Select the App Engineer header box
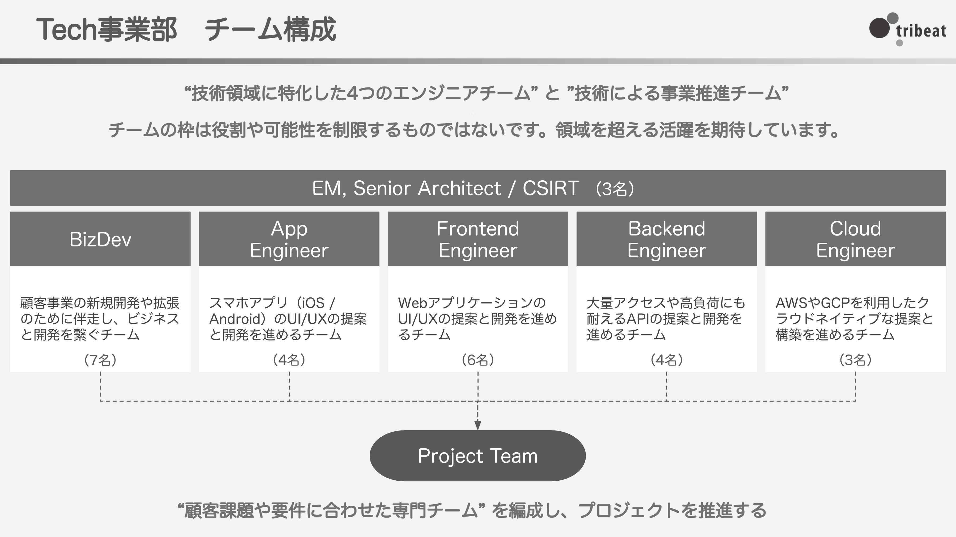 pos(289,239)
